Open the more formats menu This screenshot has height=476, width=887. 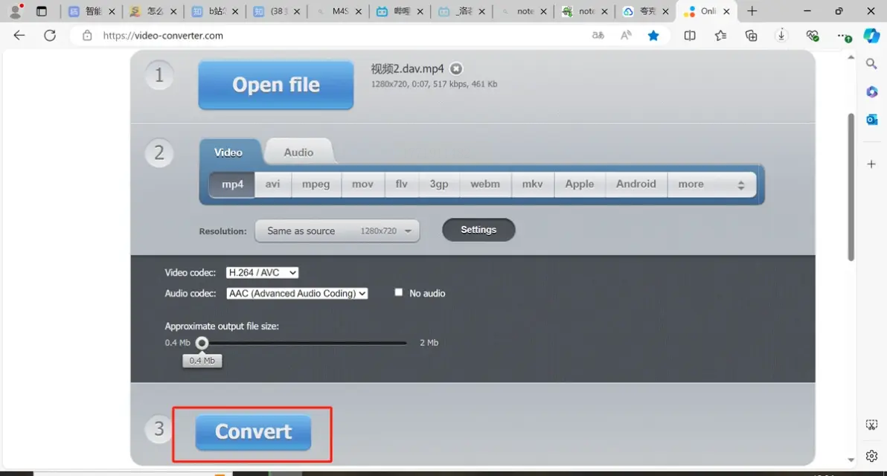(711, 184)
